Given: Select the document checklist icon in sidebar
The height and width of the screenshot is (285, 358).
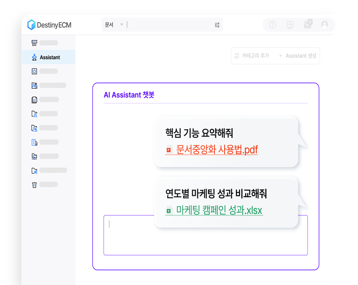Looking at the screenshot, I should [x=34, y=99].
